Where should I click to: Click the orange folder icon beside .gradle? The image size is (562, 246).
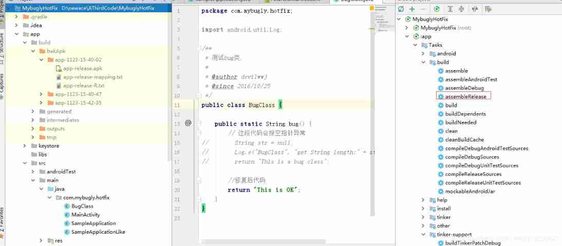point(26,17)
